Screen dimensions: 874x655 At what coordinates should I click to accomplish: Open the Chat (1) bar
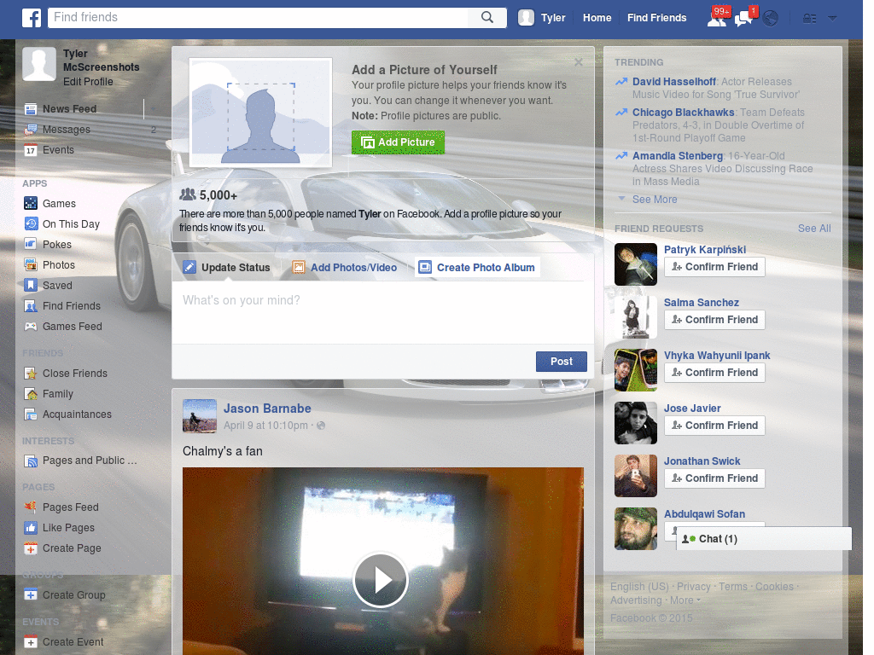pos(764,539)
